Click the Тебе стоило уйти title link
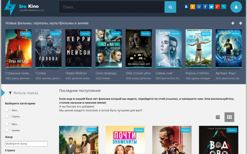247x154 pixels. pos(138,73)
